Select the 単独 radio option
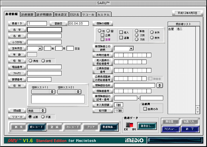The height and width of the screenshot is (147, 207). pyautogui.click(x=137, y=31)
